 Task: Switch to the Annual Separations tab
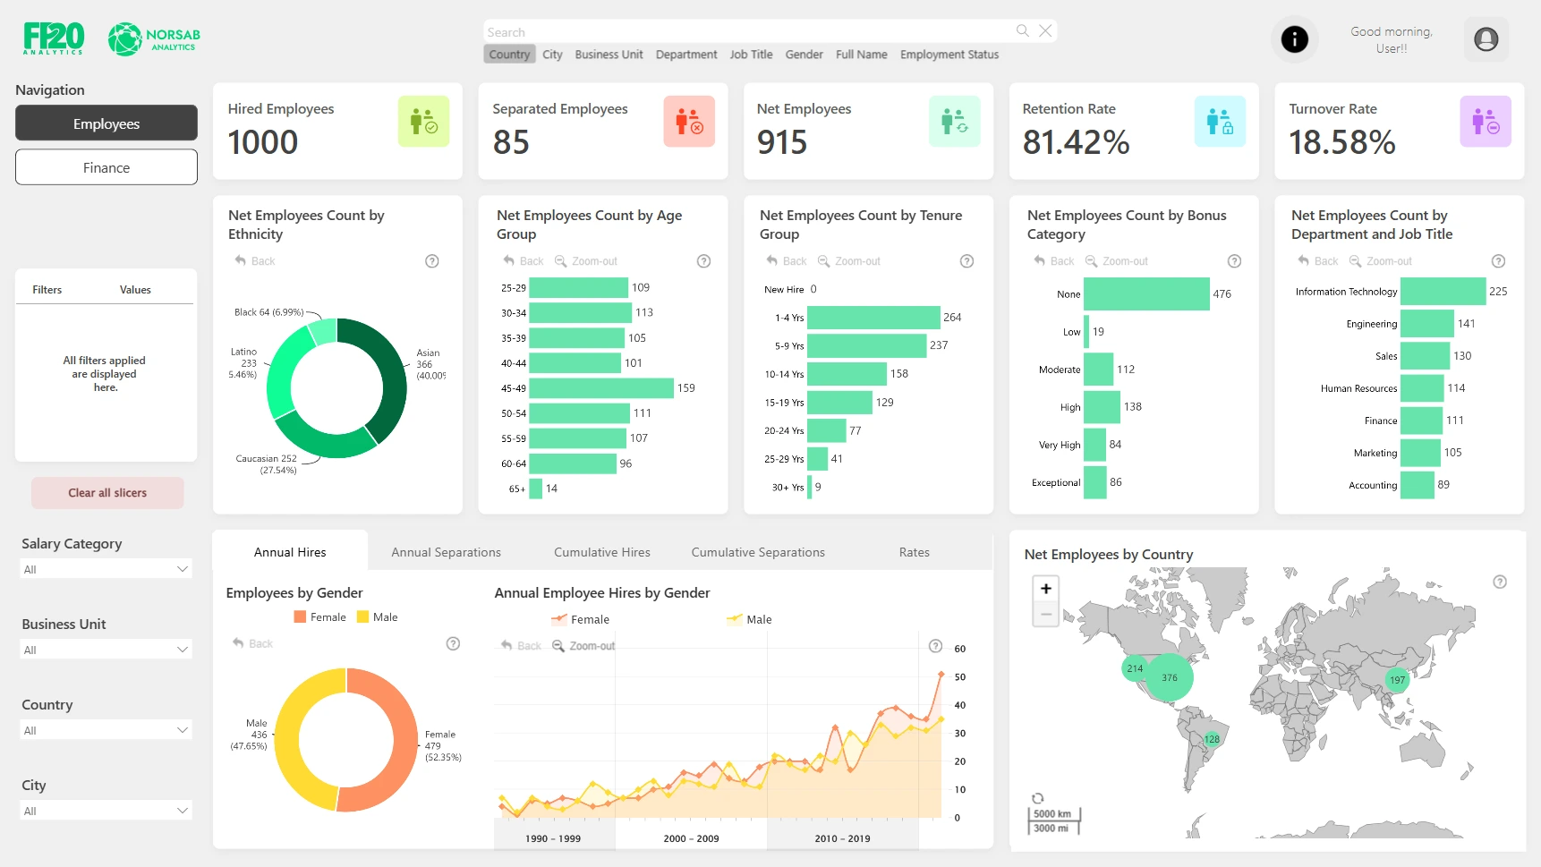pos(445,552)
